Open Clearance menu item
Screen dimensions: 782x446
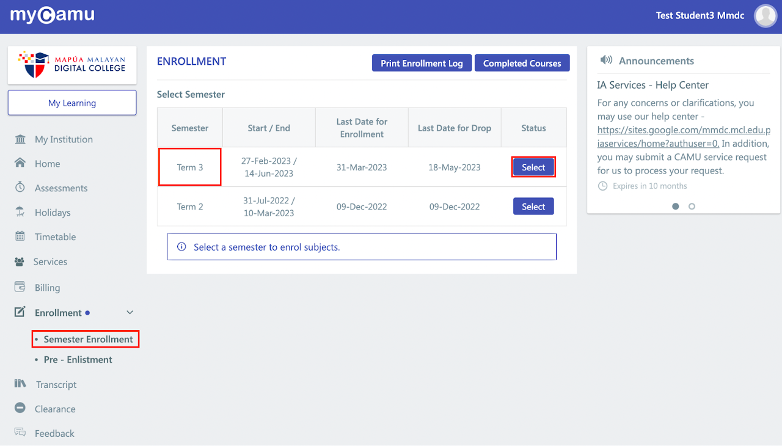[55, 409]
